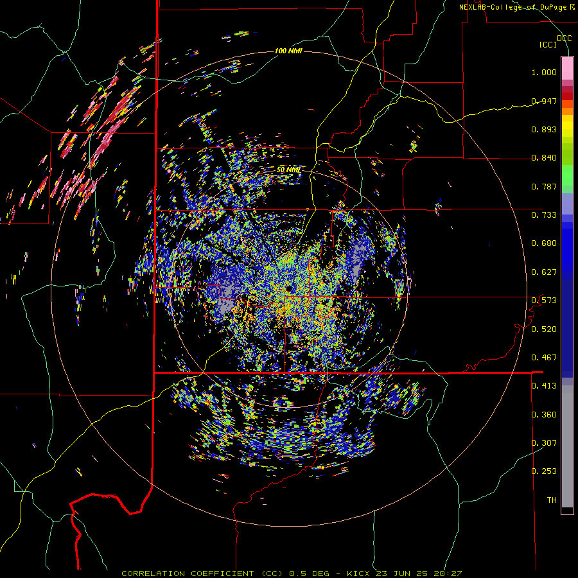578x578 pixels.
Task: Click the 0.253 scale value
Action: tap(544, 471)
